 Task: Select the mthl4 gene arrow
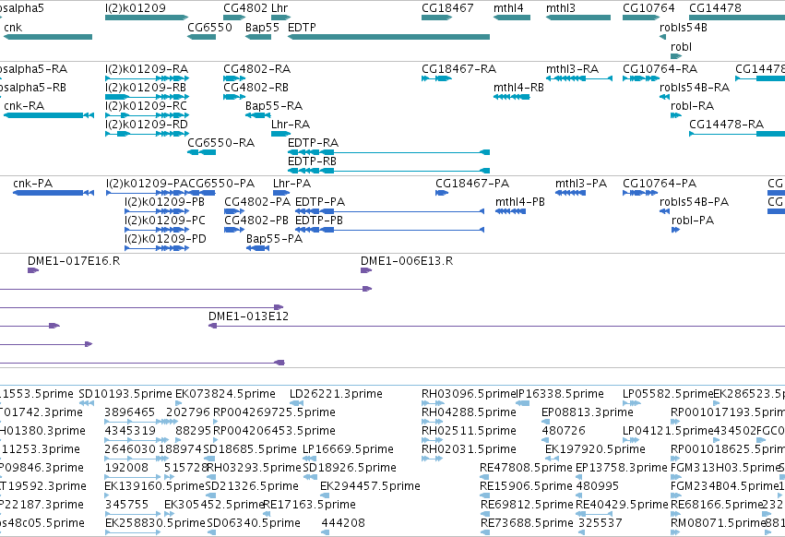pyautogui.click(x=512, y=18)
